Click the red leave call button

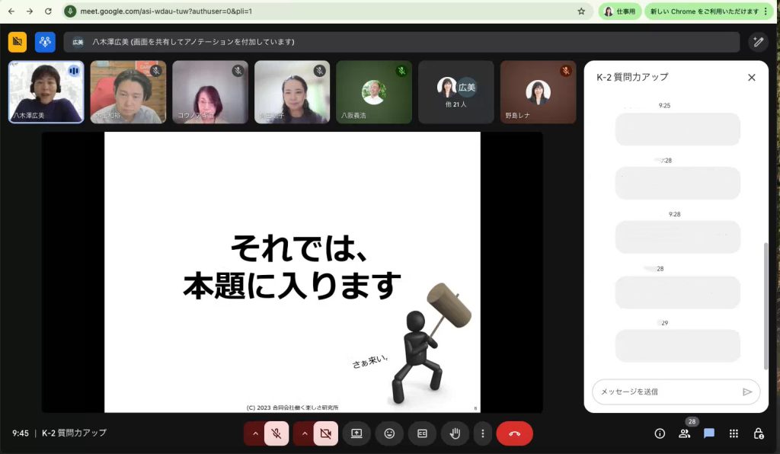tap(514, 433)
